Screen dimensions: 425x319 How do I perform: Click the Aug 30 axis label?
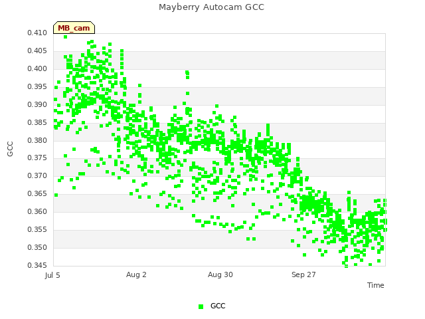click(x=220, y=274)
